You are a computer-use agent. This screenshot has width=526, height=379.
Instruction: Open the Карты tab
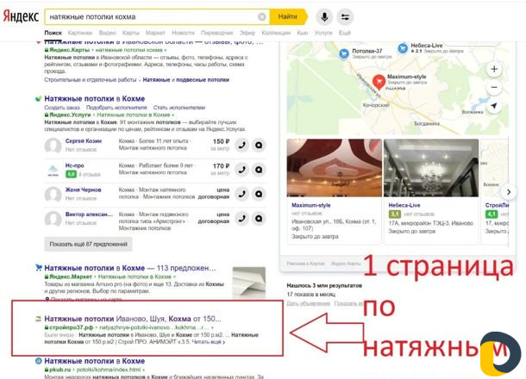pyautogui.click(x=130, y=33)
